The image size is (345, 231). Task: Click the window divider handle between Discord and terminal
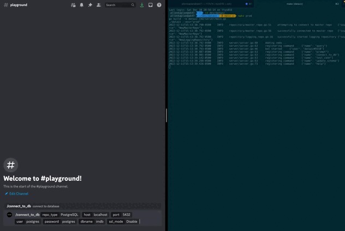point(166,115)
